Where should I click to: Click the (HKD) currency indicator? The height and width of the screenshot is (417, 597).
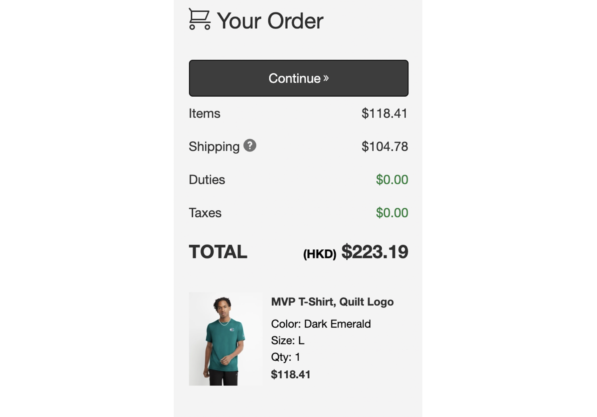point(319,254)
